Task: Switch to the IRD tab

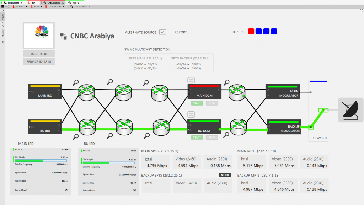Action: pyautogui.click(x=33, y=3)
